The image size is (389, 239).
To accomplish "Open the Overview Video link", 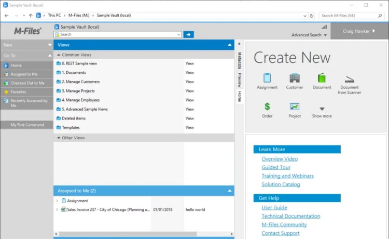I will [x=280, y=159].
